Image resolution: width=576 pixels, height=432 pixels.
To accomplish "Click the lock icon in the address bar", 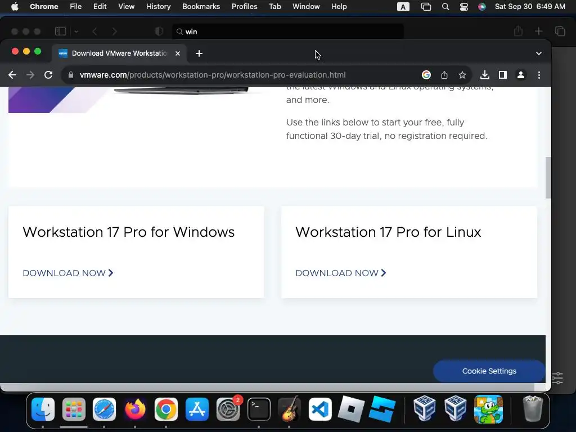I will click(x=71, y=75).
